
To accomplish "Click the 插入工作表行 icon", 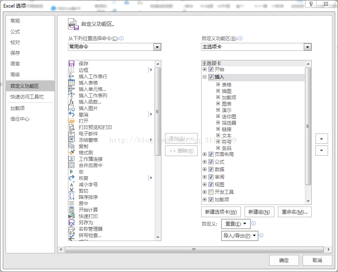I will pyautogui.click(x=72, y=76).
